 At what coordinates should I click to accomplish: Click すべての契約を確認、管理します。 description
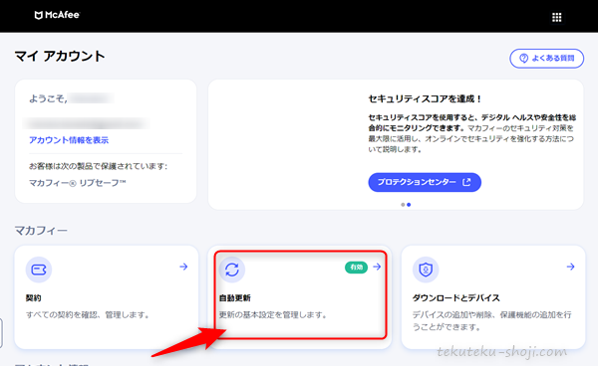pos(88,315)
